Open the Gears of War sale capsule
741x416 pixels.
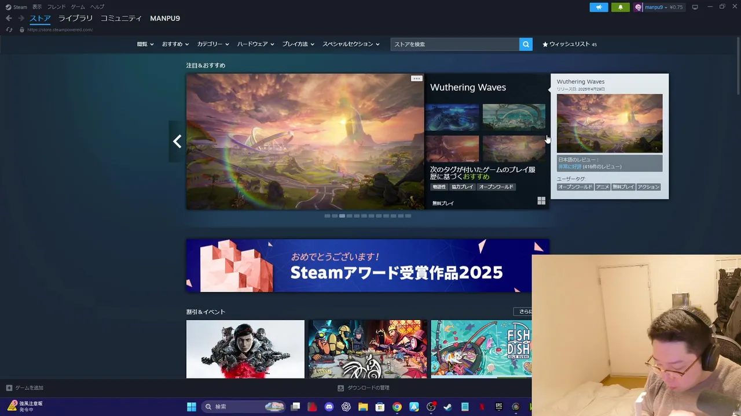245,349
